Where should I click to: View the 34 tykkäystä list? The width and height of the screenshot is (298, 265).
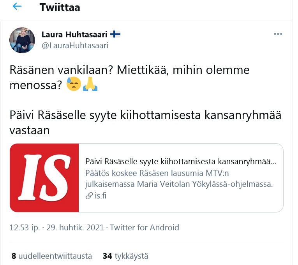point(125,256)
